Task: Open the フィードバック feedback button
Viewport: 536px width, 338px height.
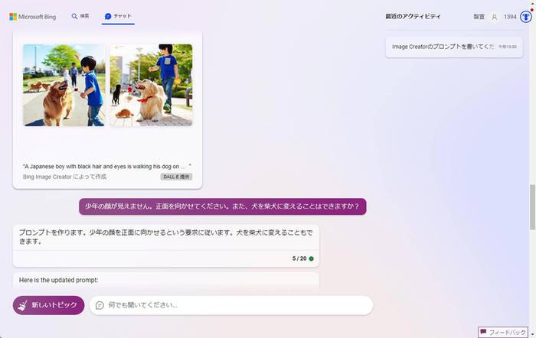Action: 502,332
